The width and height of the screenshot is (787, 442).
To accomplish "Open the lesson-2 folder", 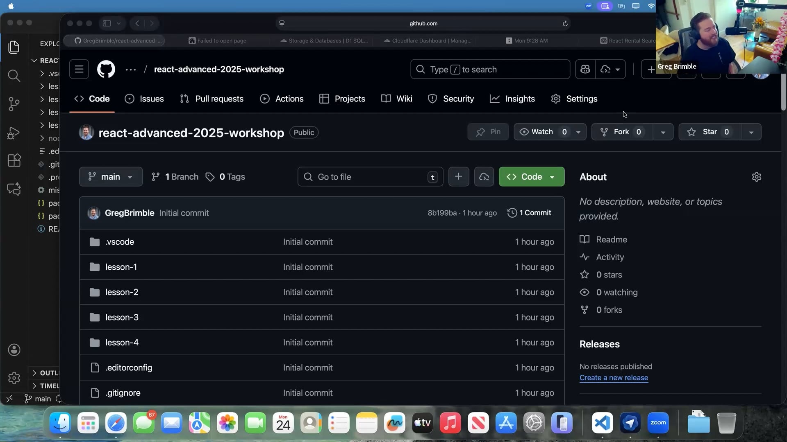I will [x=122, y=292].
